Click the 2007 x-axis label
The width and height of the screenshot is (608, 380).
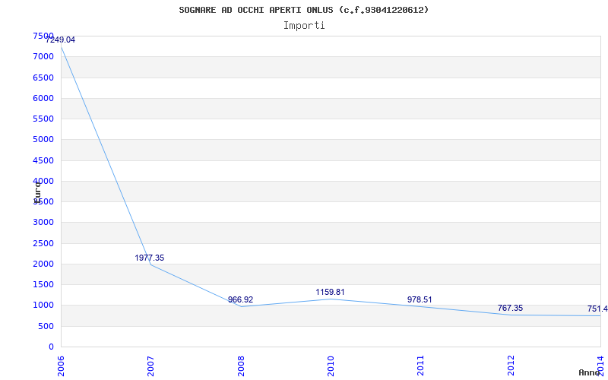[150, 366]
